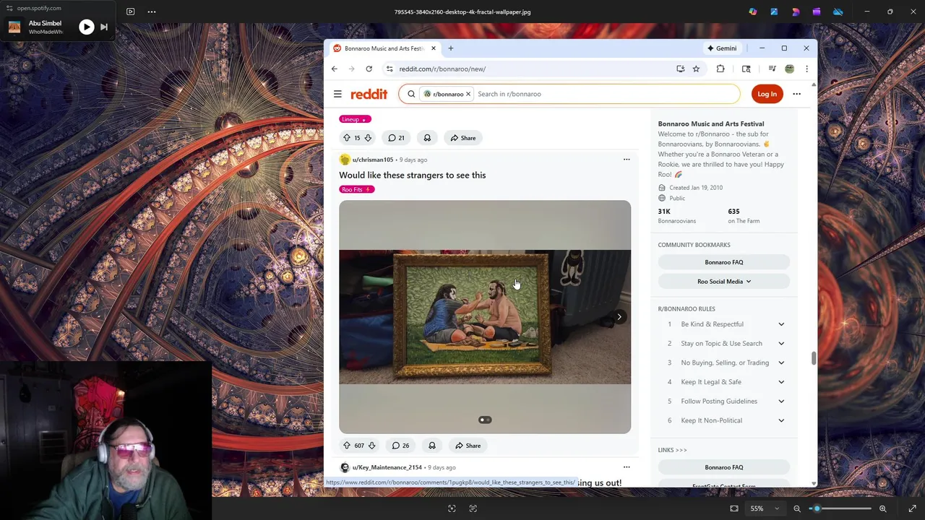Open reddit hamburger navigation menu
925x520 pixels.
(337, 94)
